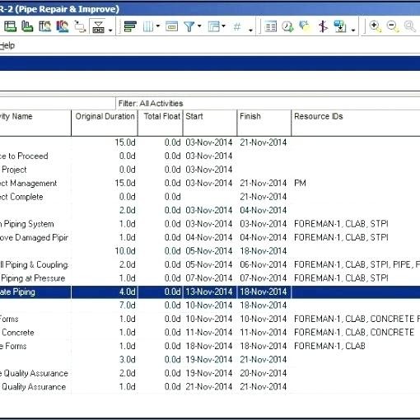Click the 13-Nov-2014 Start cell
420x420 pixels.
[x=210, y=292]
